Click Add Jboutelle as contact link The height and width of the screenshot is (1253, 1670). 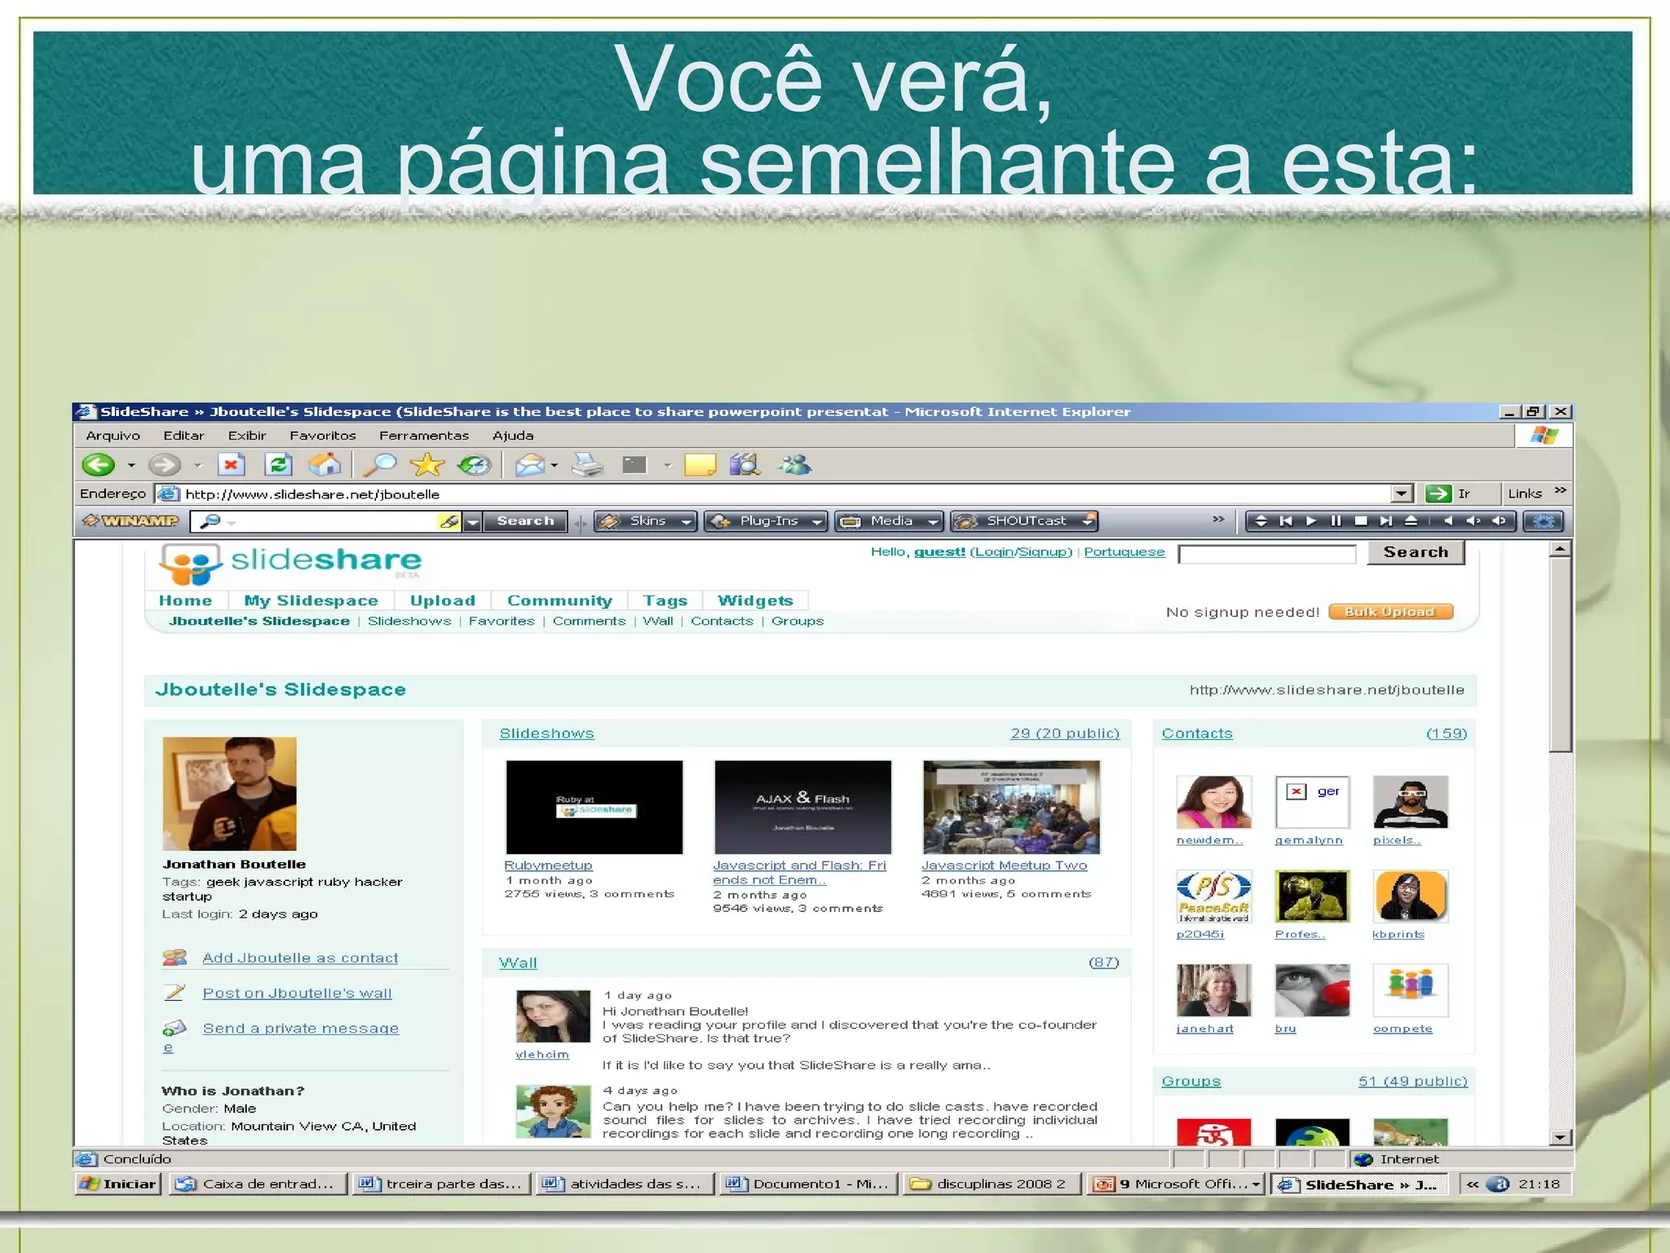pyautogui.click(x=300, y=958)
